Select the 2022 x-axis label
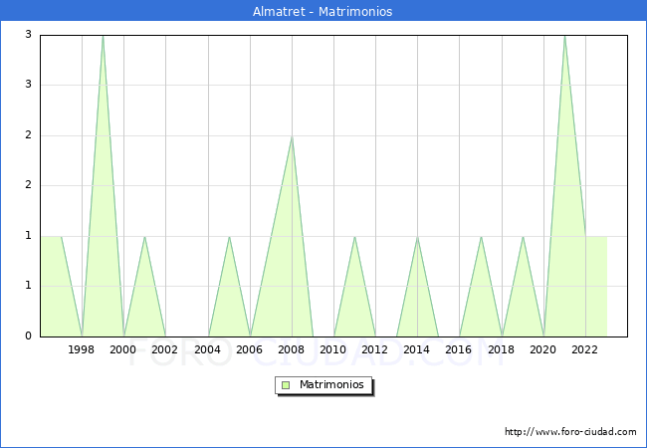 click(585, 349)
